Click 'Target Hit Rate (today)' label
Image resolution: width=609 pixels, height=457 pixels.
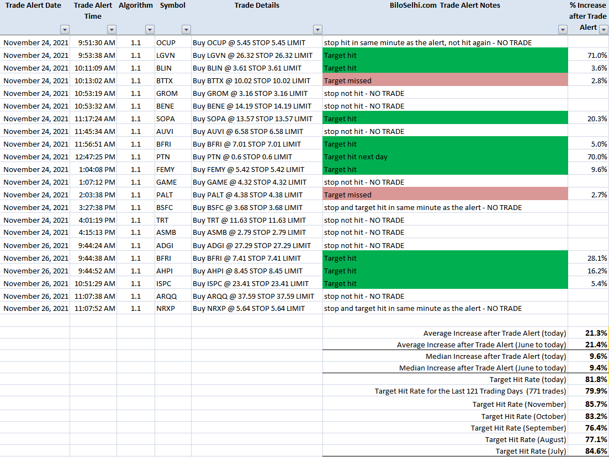point(527,379)
